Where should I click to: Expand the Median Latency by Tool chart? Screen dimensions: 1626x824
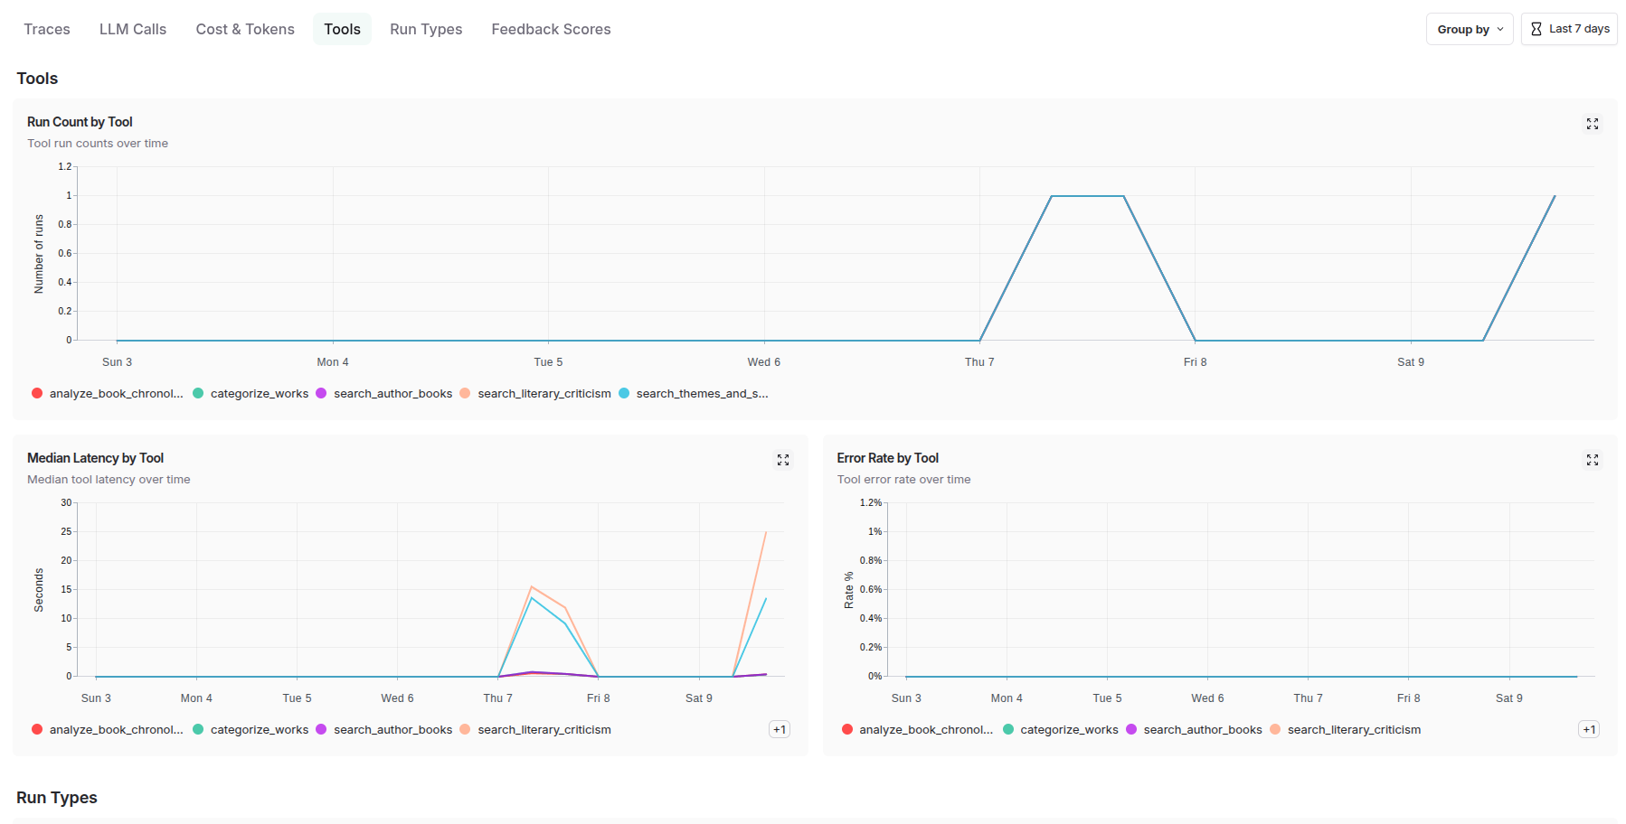(x=782, y=460)
